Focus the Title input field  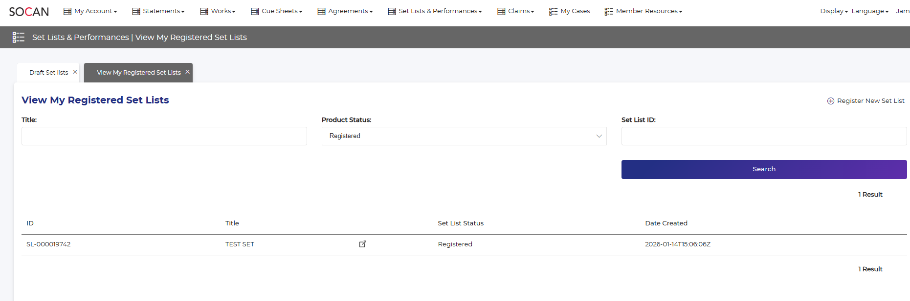coord(164,136)
